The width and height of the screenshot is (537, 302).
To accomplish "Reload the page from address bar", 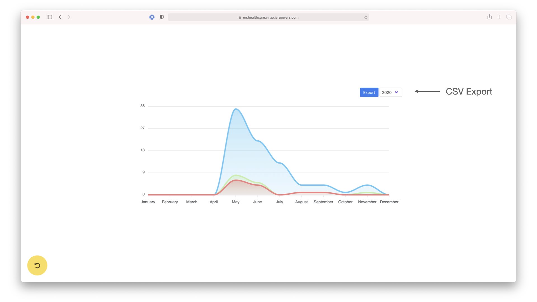I will coord(366,17).
